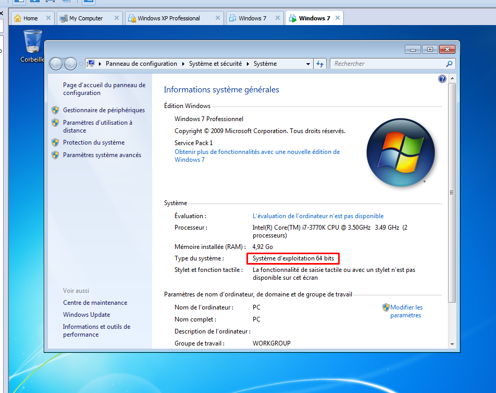The width and height of the screenshot is (496, 393).
Task: Click the 4,92 Go memory value
Action: pos(263,247)
